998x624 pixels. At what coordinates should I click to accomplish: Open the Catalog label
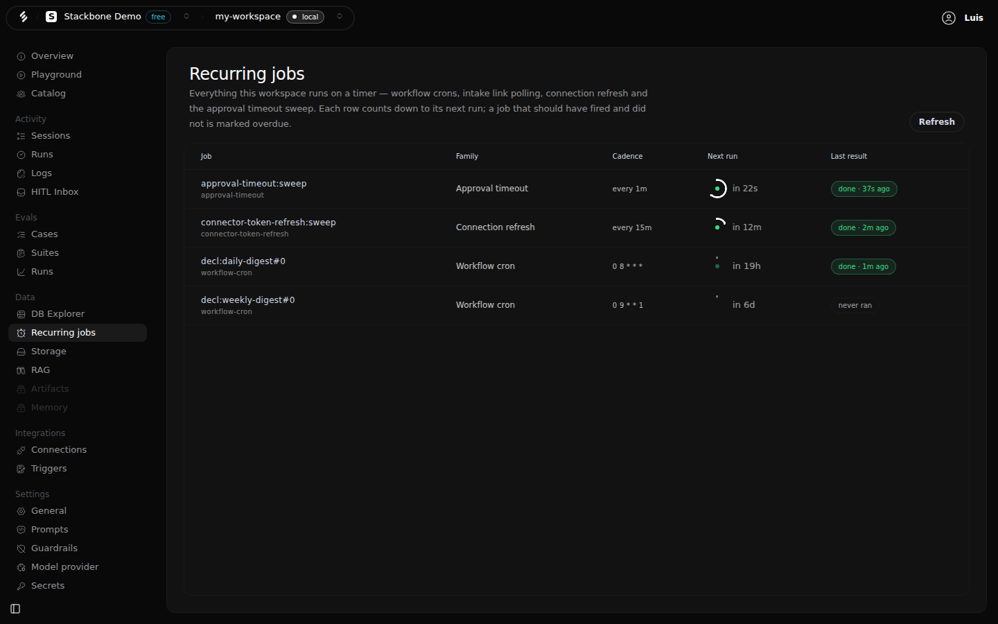(x=49, y=94)
